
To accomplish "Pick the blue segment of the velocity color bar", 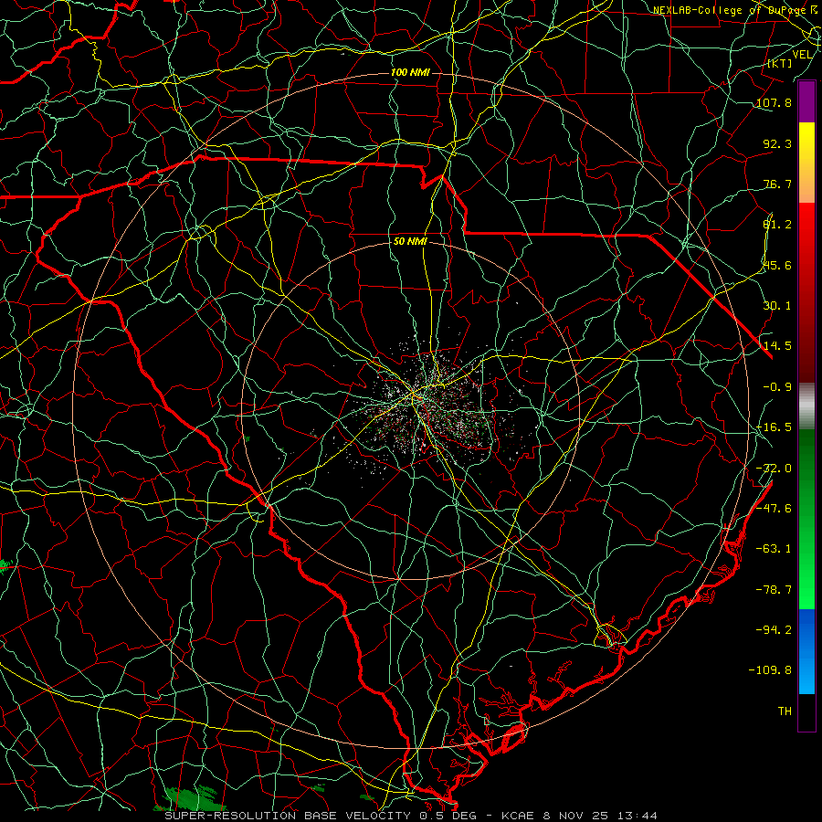I will point(806,651).
